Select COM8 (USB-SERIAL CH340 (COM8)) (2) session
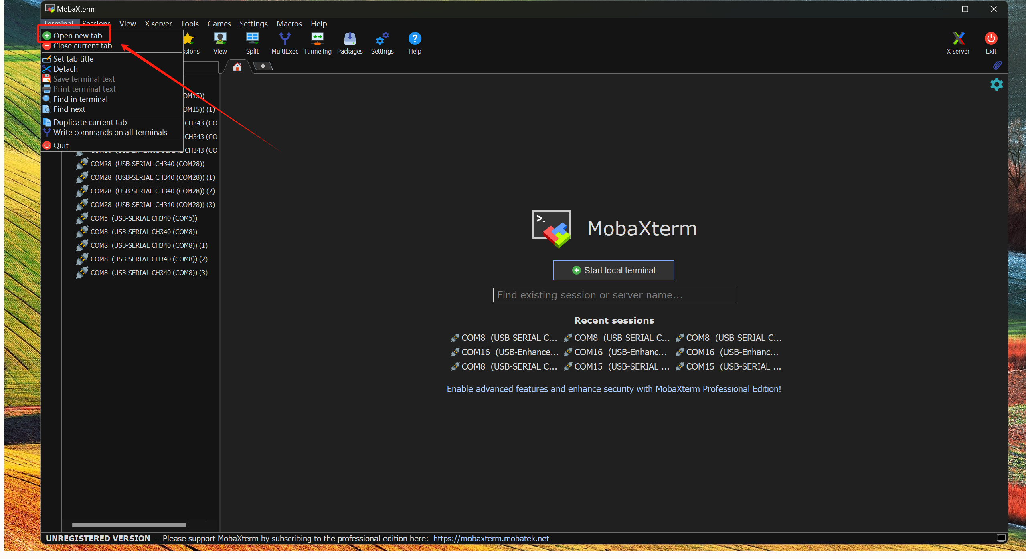This screenshot has width=1026, height=559. pos(142,259)
